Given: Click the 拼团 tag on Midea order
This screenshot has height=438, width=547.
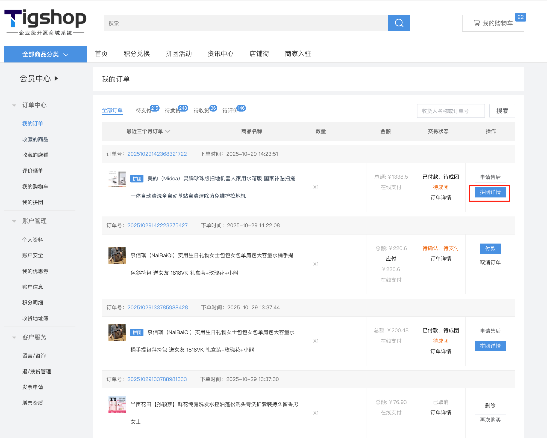Looking at the screenshot, I should click(137, 179).
